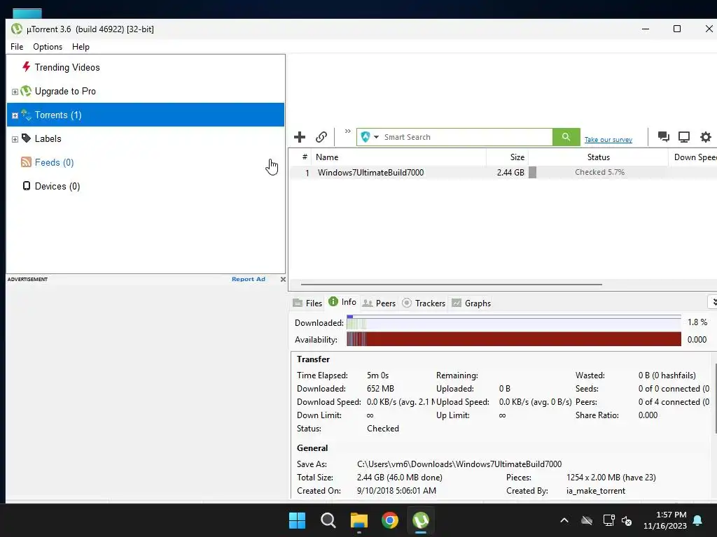Open the Help menu
717x537 pixels.
(81, 47)
